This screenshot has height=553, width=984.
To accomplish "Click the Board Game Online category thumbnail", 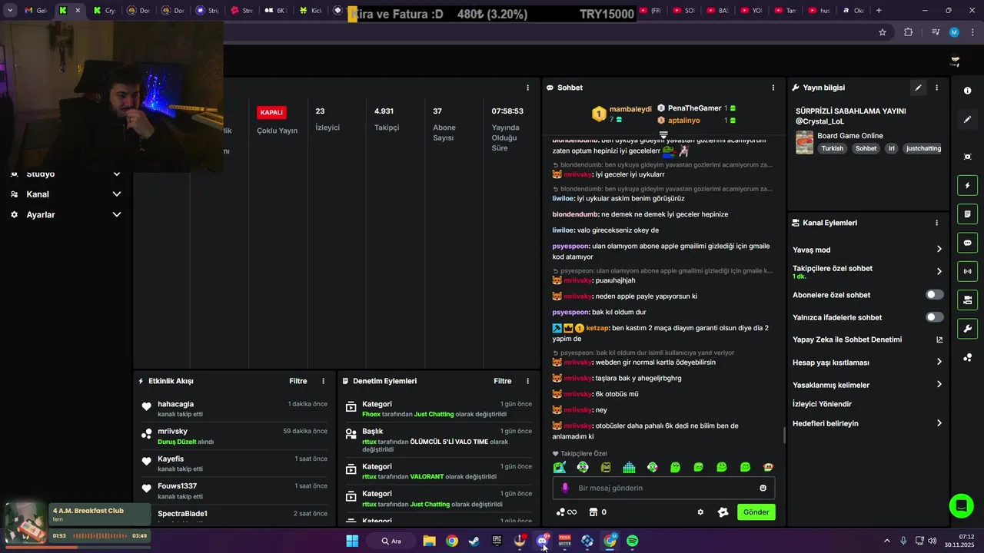I will (804, 142).
